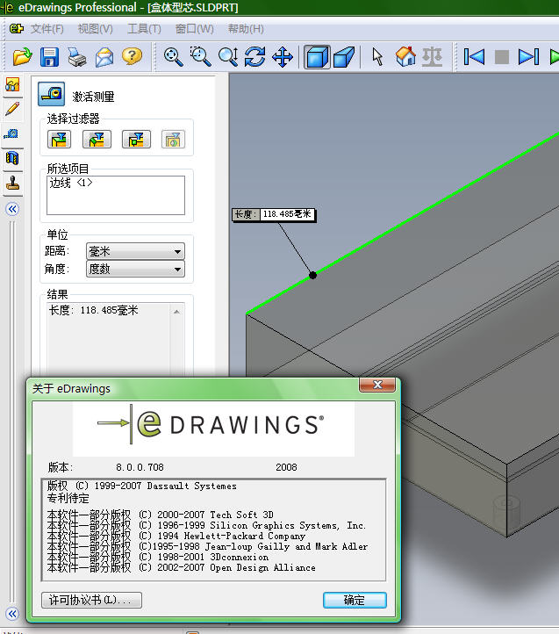Click the mass properties balance scale icon

(432, 56)
